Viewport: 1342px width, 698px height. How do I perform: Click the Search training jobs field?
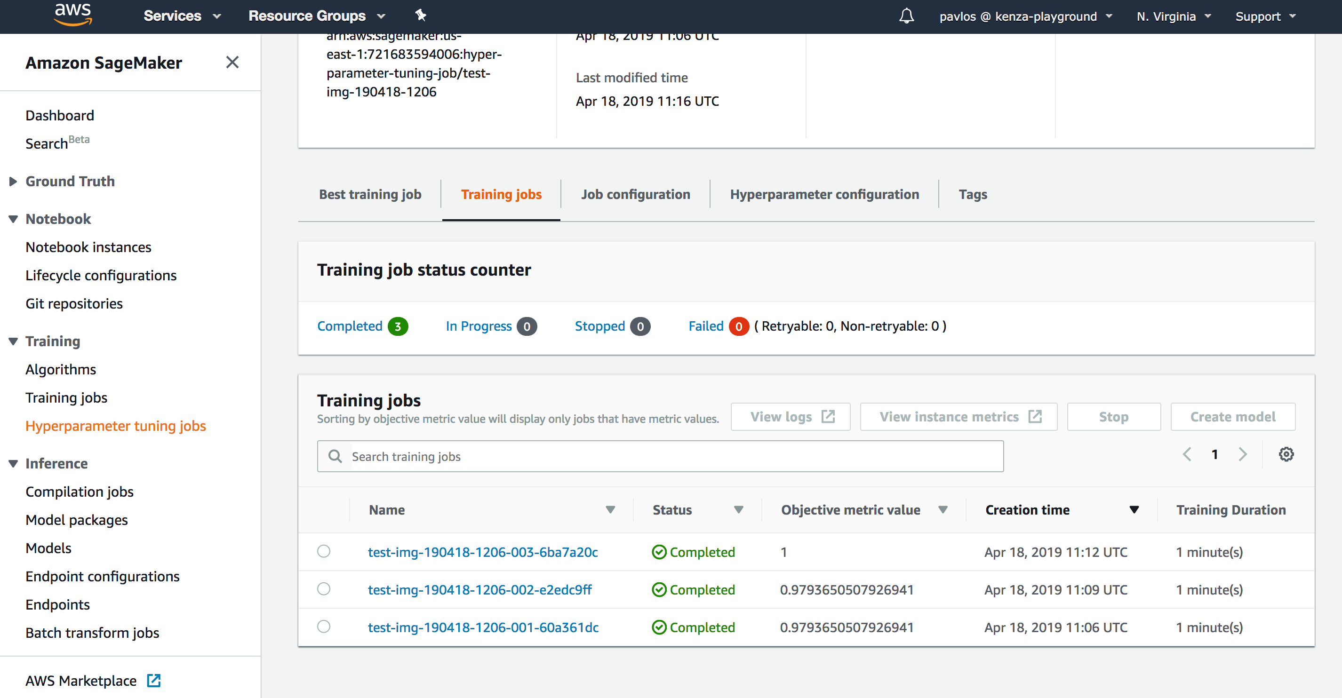660,456
